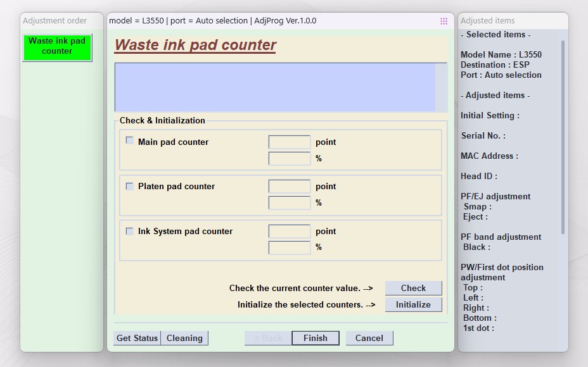The image size is (588, 367).
Task: Tick the Platen pad counter checkbox
Action: coord(130,186)
